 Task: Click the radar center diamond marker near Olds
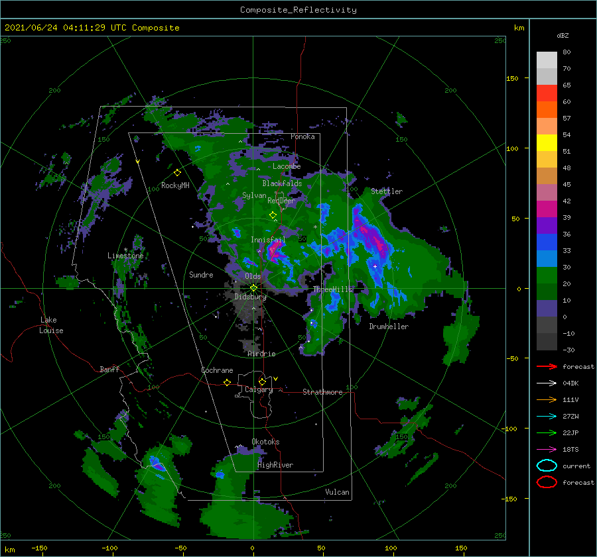pos(253,288)
